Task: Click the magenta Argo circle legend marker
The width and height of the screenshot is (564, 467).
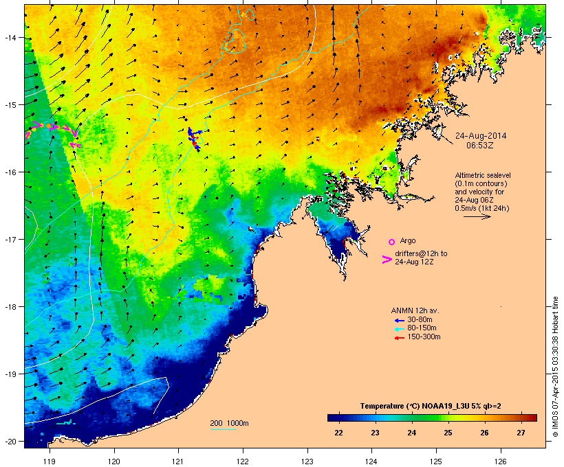Action: click(392, 242)
